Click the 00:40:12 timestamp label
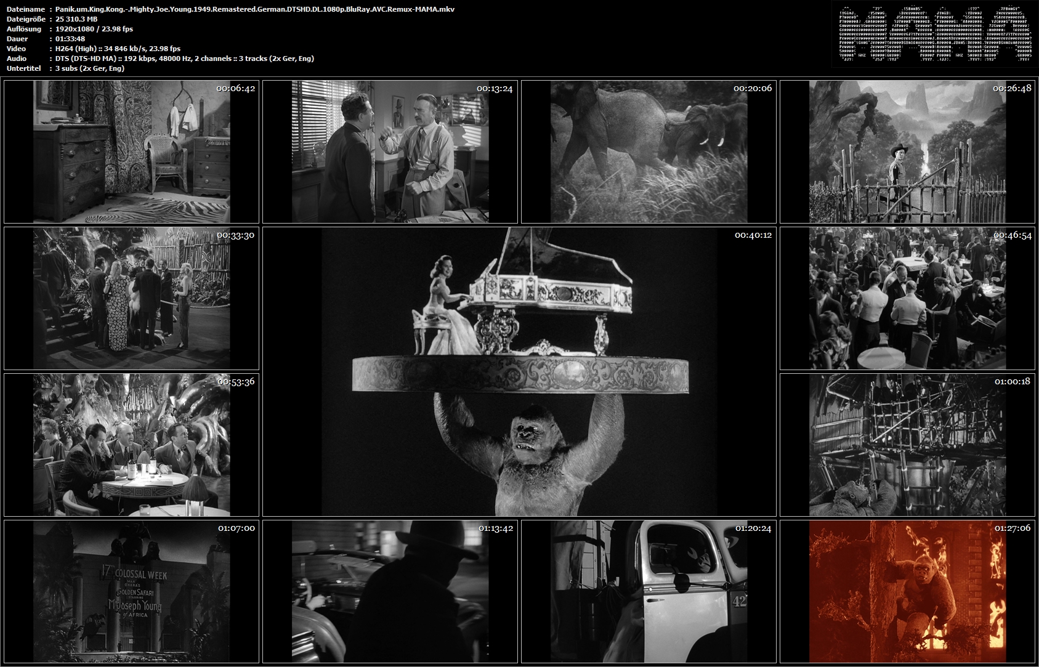Image resolution: width=1039 pixels, height=667 pixels. coord(753,235)
